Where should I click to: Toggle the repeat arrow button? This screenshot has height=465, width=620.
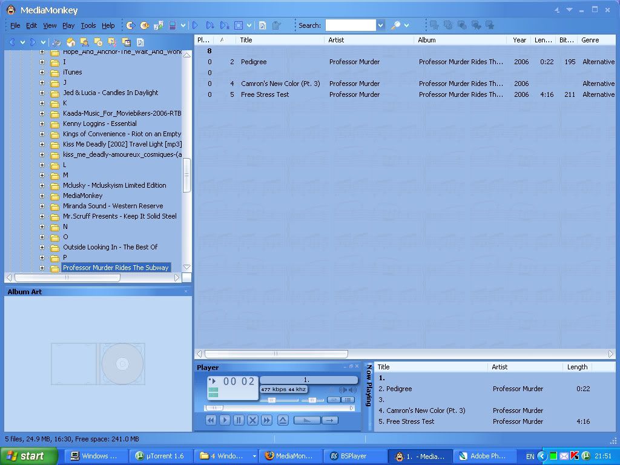(x=330, y=420)
